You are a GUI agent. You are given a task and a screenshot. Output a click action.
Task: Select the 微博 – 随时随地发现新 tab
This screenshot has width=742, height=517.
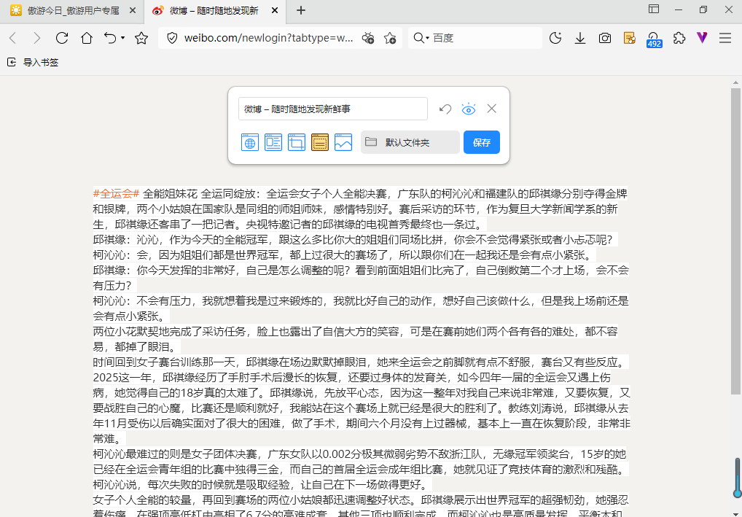[214, 11]
